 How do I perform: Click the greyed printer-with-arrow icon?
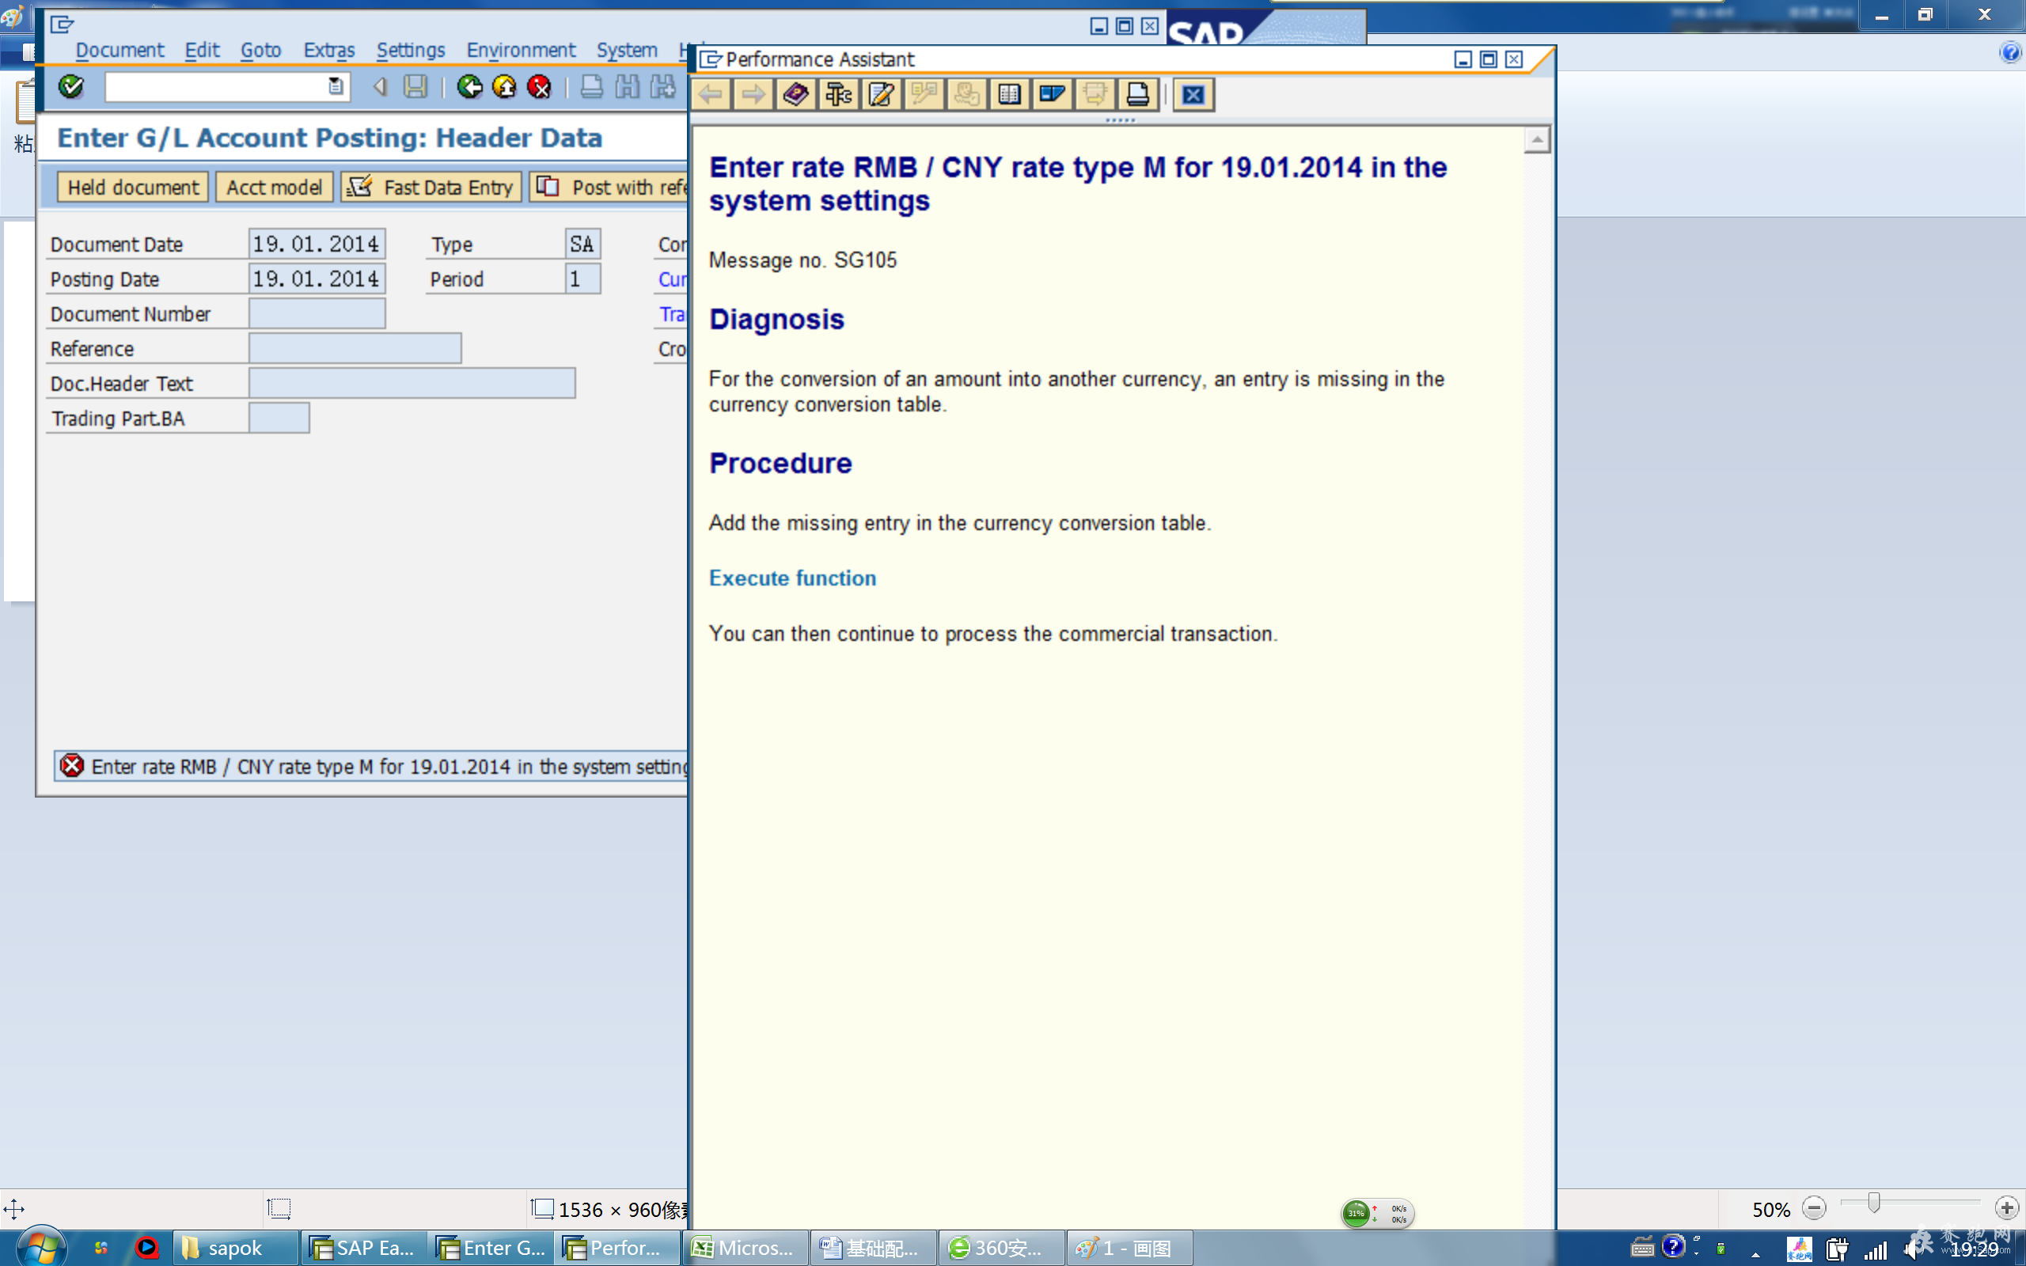tap(1095, 95)
